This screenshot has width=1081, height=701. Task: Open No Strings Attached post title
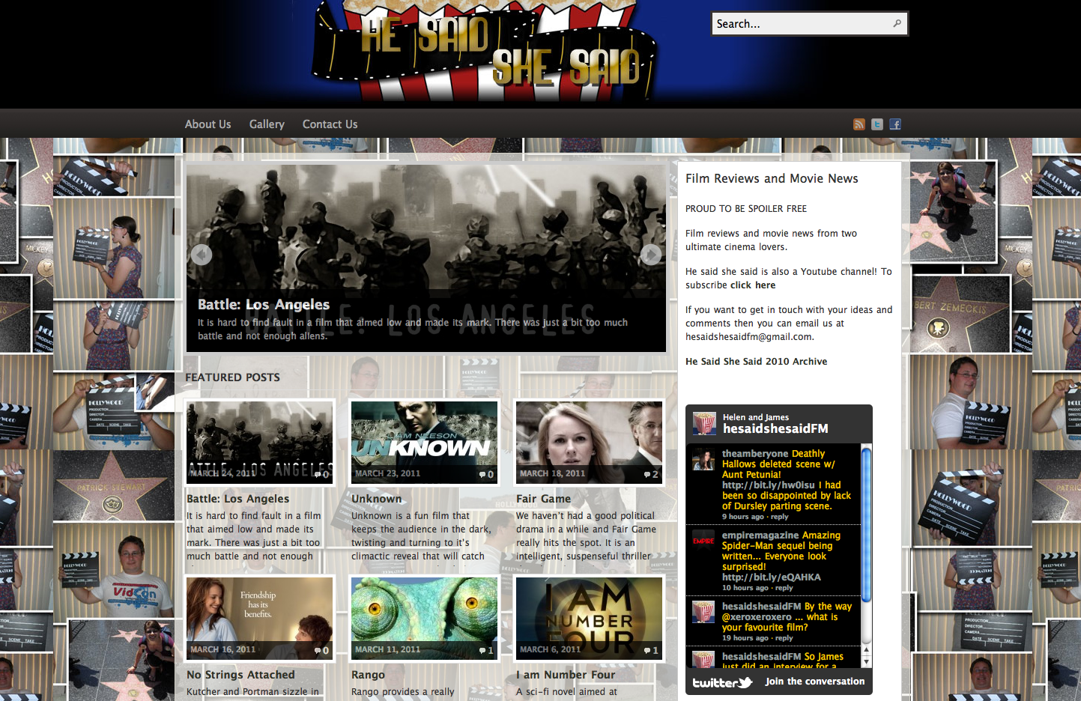(x=240, y=675)
